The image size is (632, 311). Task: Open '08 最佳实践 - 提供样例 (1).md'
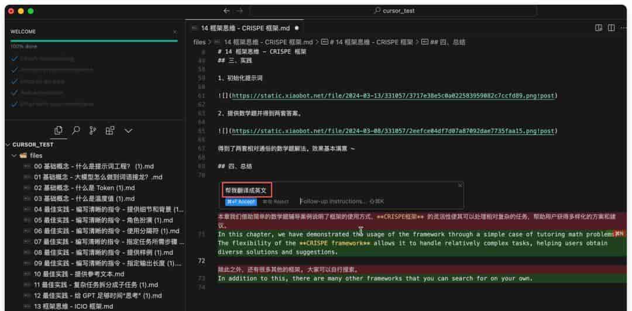pyautogui.click(x=103, y=253)
